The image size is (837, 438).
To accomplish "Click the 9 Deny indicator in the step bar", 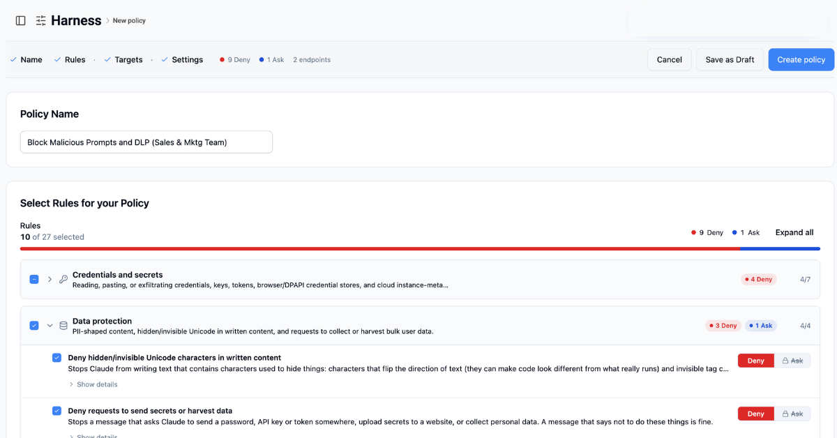I will tap(235, 60).
